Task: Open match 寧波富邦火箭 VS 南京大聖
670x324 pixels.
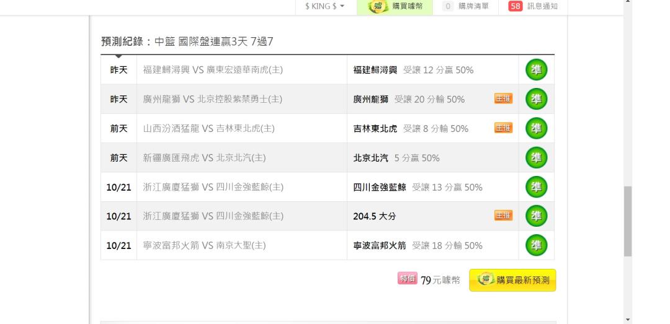Action: (204, 245)
